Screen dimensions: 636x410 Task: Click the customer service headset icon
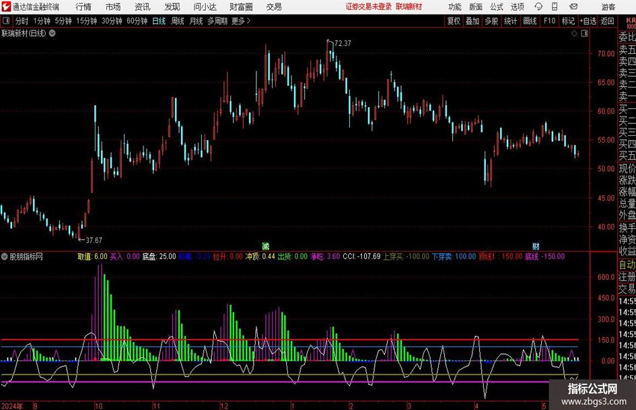point(538,7)
